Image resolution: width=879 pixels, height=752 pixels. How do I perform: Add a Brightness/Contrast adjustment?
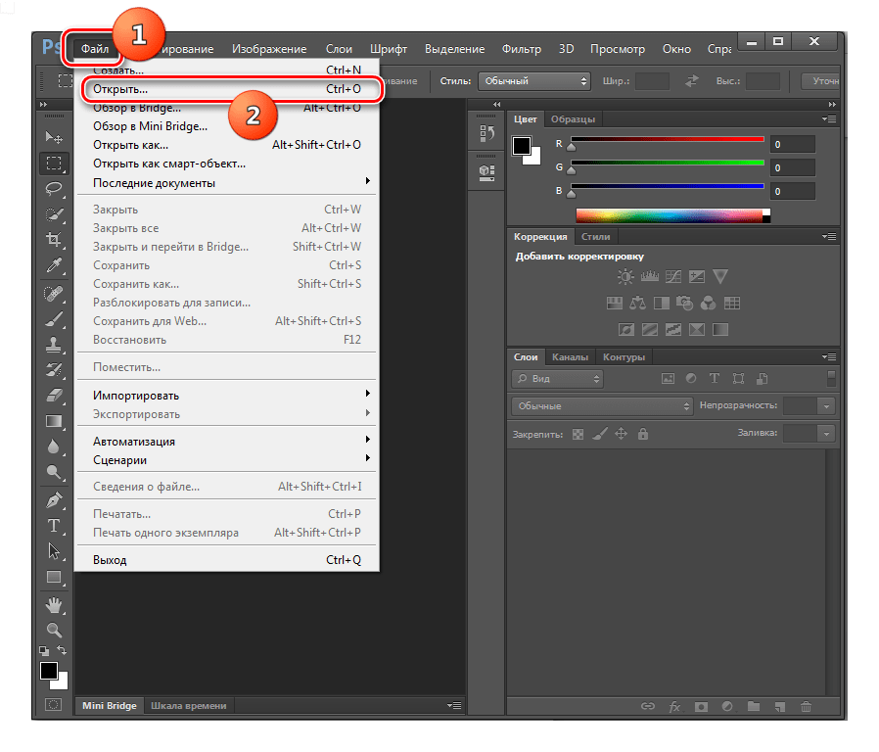pos(625,277)
